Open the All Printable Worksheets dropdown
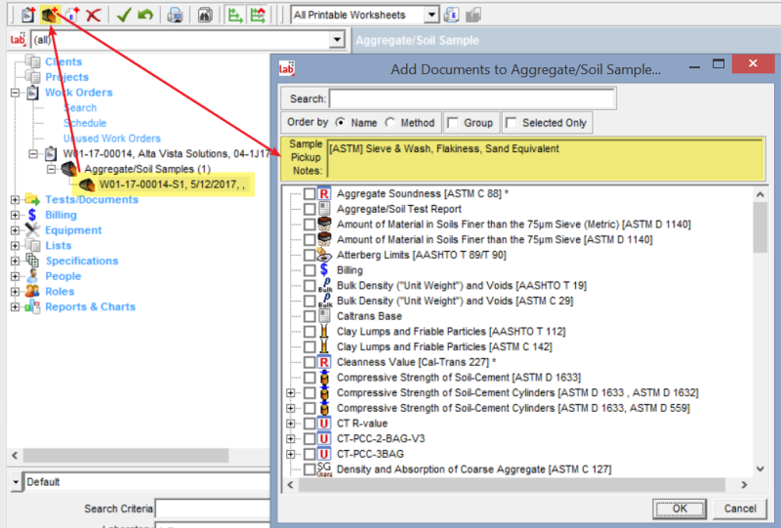Screen dimensions: 781x528 coord(431,15)
